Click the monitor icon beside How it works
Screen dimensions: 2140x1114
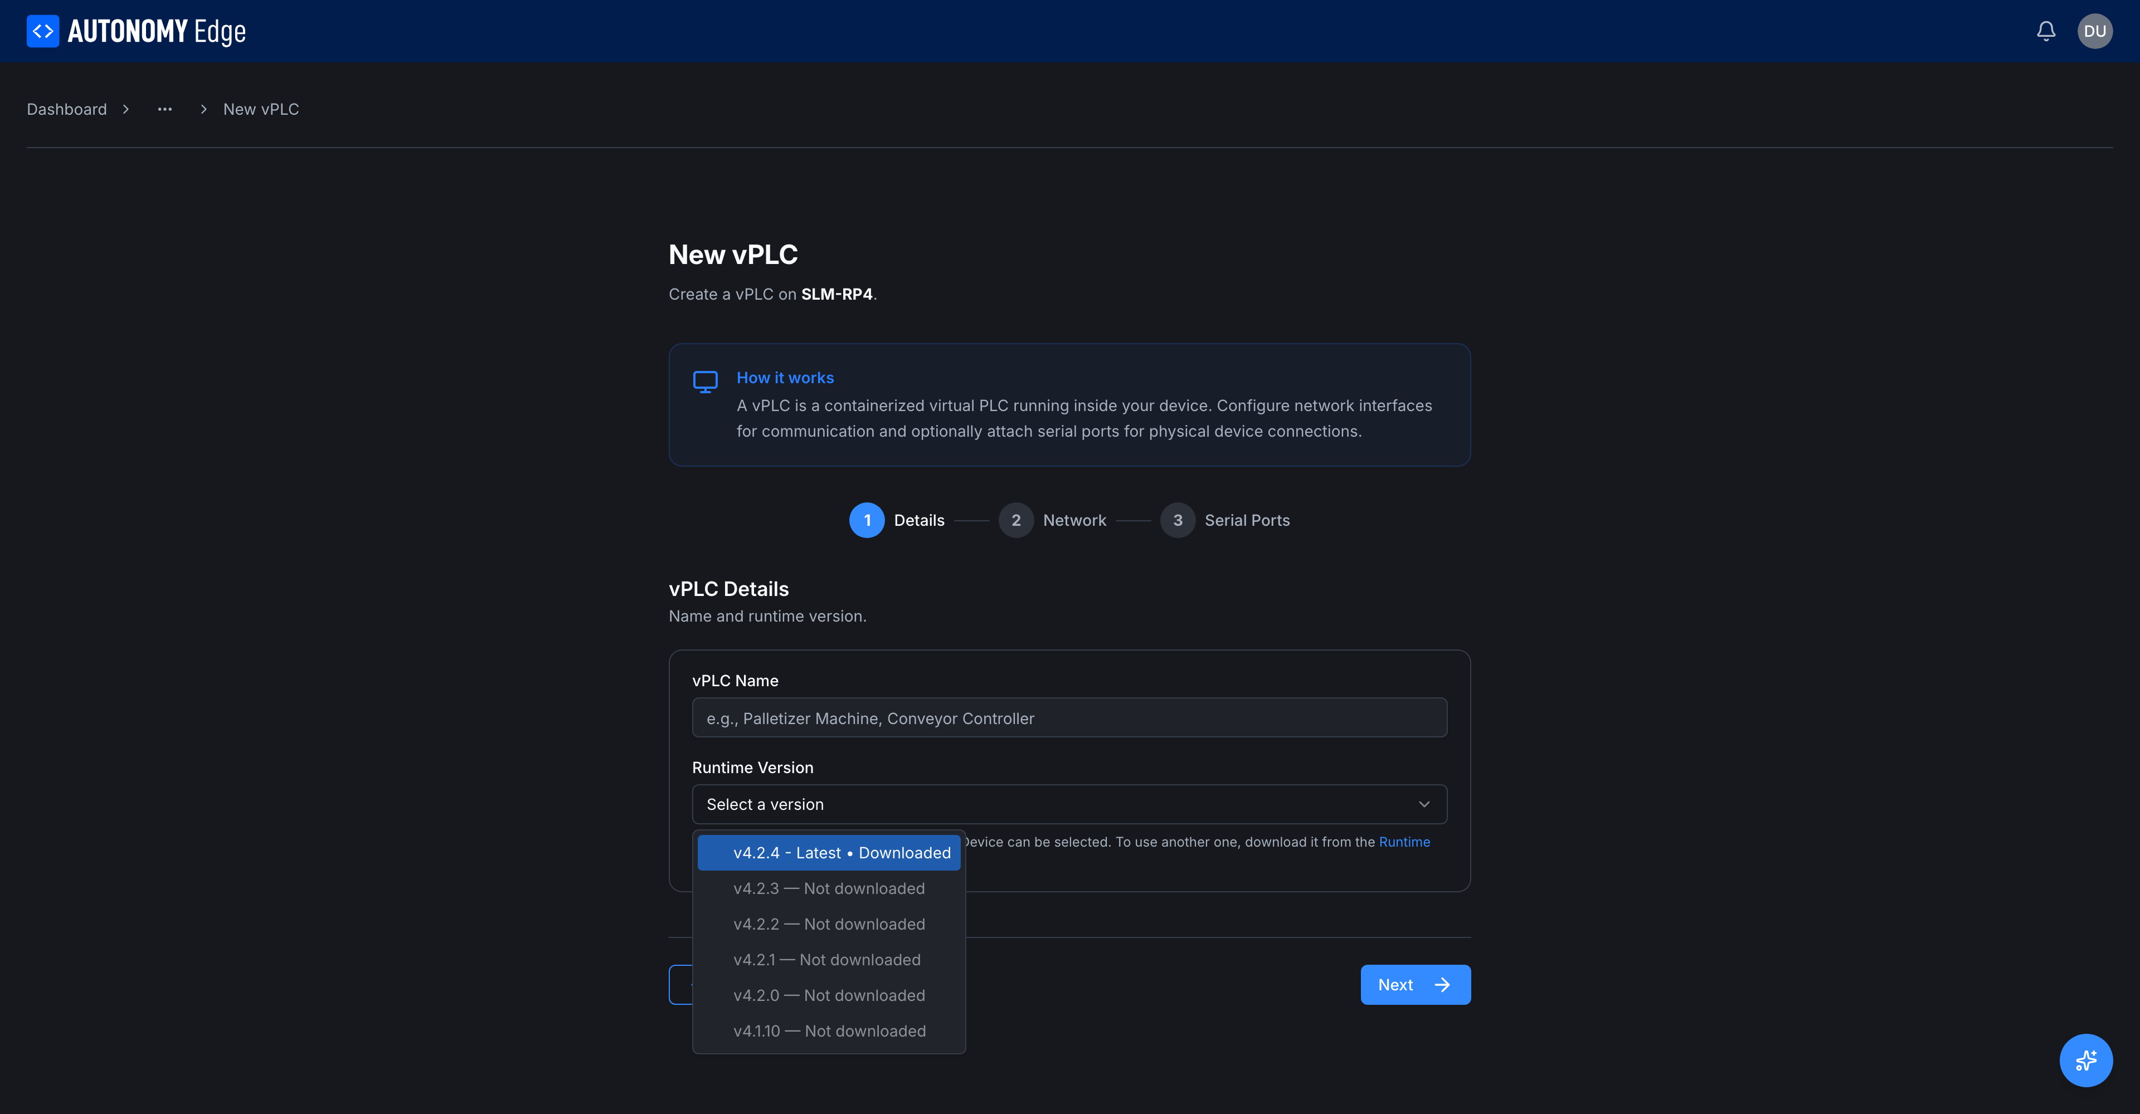(706, 381)
